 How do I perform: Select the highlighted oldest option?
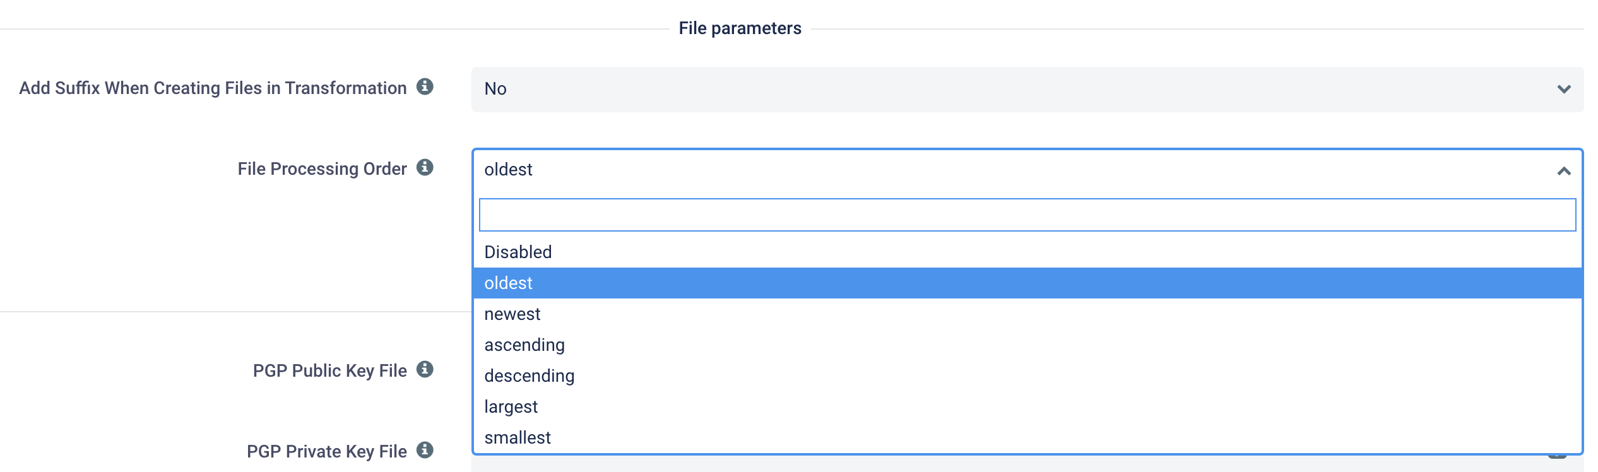(x=1027, y=283)
